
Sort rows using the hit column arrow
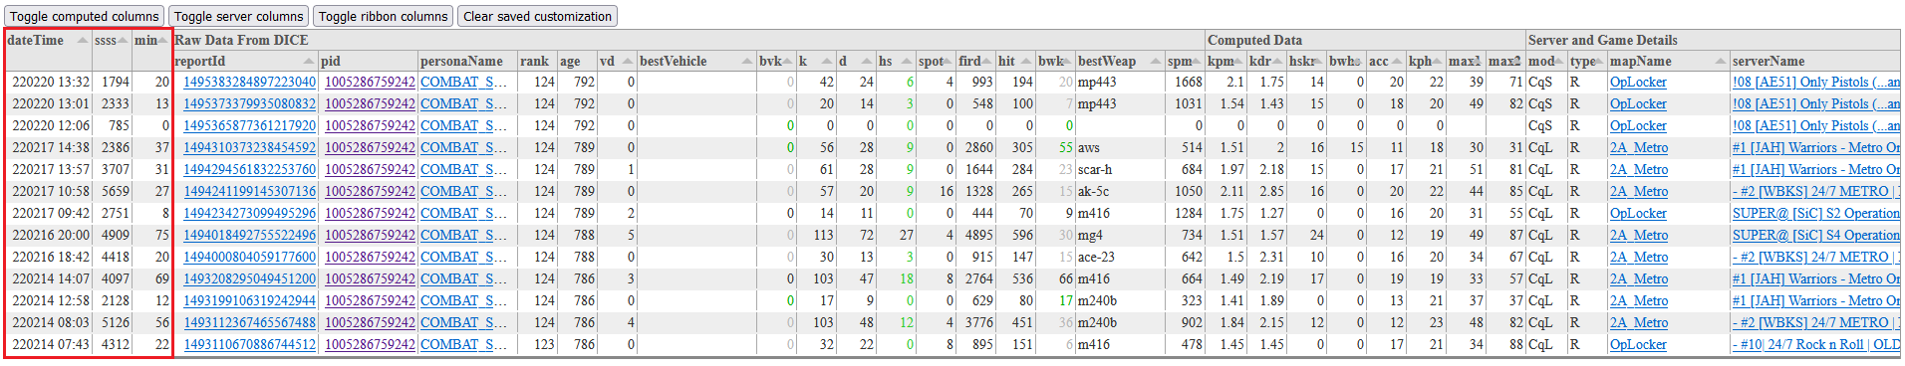click(1026, 61)
